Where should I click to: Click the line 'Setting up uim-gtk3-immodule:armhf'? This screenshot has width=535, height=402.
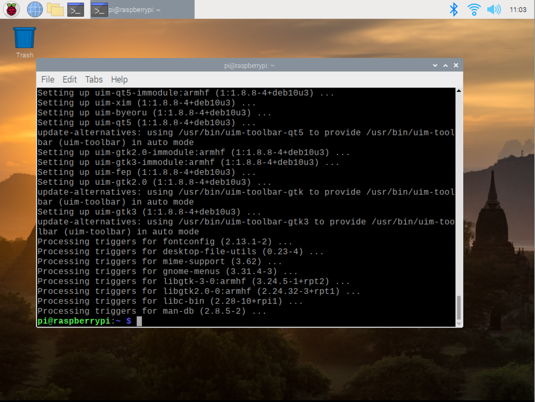click(188, 162)
